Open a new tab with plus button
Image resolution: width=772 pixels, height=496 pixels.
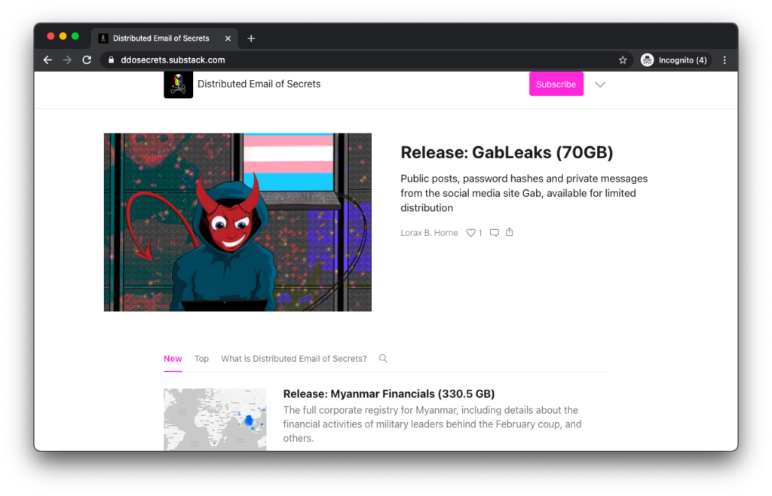[x=251, y=38]
